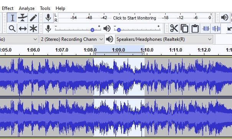Click the 1:07.0 mark on timeline ruler
232x139 pixels.
pos(62,50)
